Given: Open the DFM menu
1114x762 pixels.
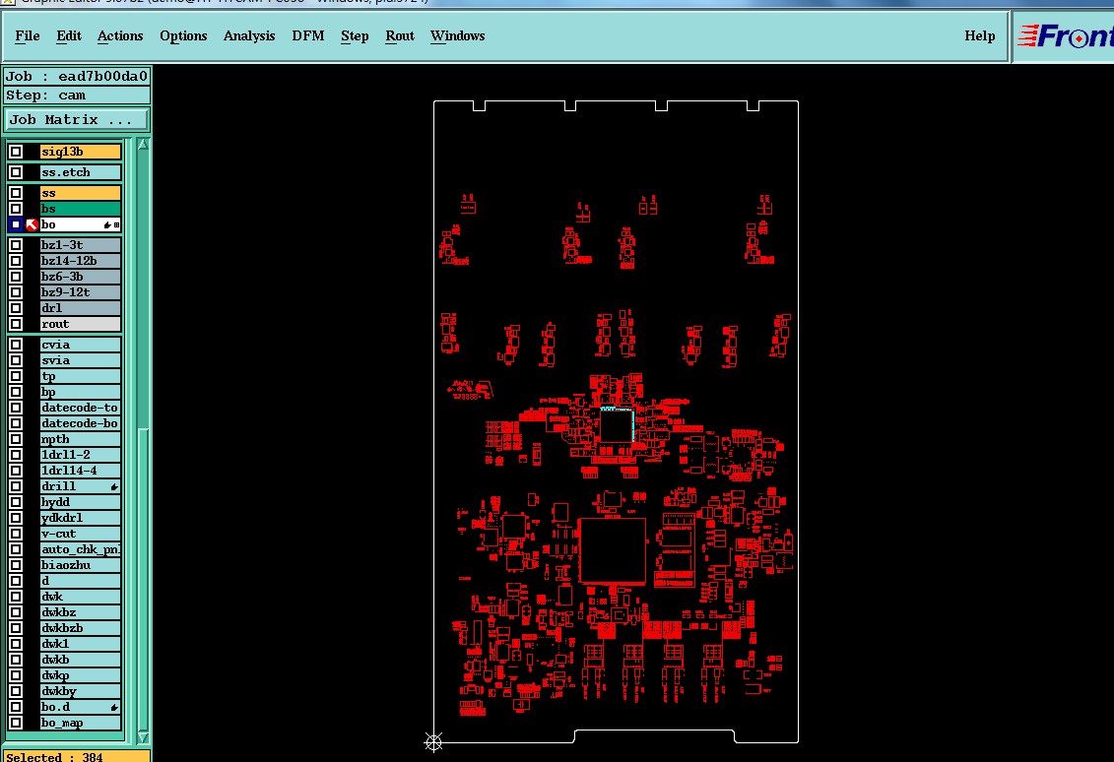Looking at the screenshot, I should click(307, 36).
